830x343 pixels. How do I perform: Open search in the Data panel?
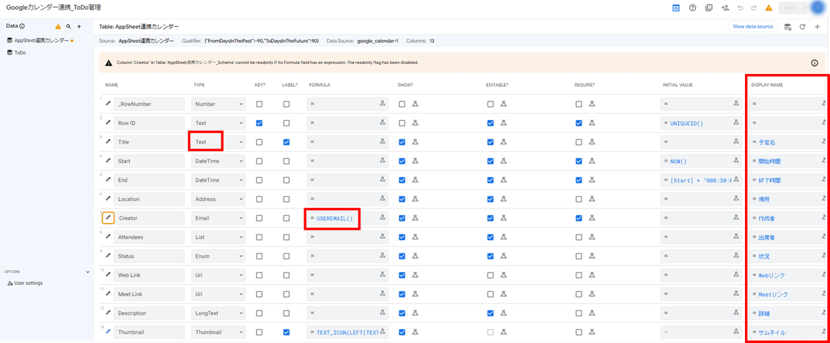68,26
